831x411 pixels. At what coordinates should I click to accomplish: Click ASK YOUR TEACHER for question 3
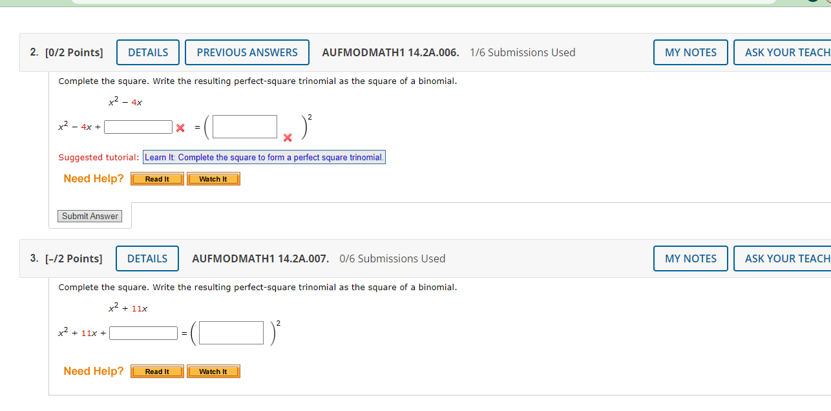click(790, 258)
